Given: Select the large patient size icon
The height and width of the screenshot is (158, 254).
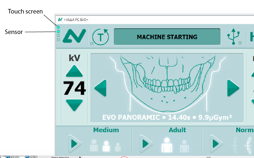Looking at the screenshot, I should pyautogui.click(x=94, y=145).
